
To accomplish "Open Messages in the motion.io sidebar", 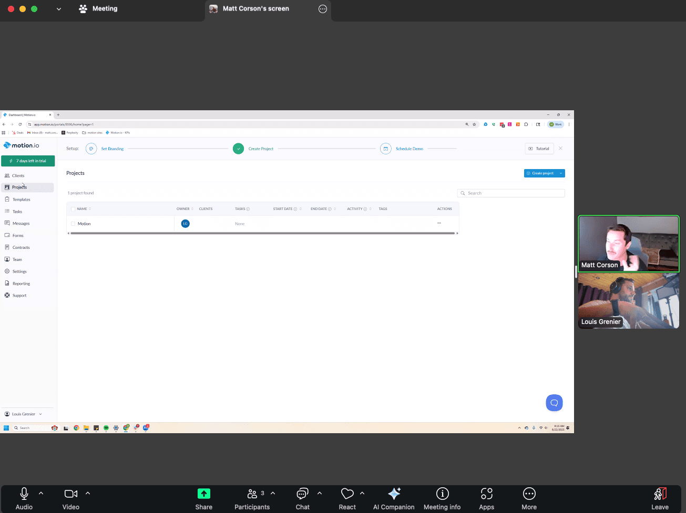I will click(21, 223).
